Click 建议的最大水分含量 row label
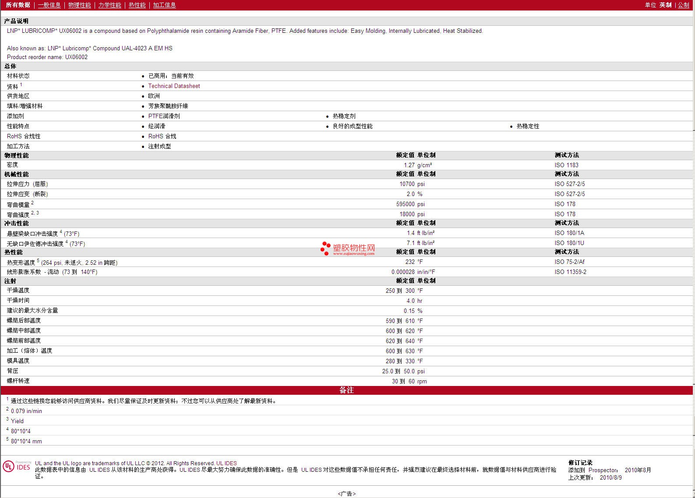 (32, 310)
